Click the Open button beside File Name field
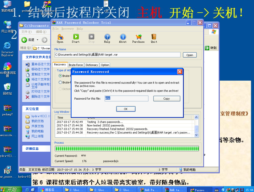The height and width of the screenshot is (192, 254). pos(190,55)
